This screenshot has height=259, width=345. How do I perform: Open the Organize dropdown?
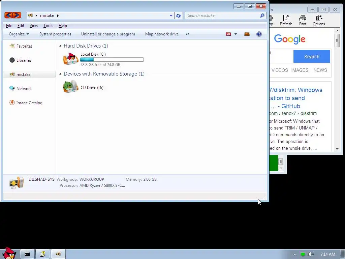tap(19, 34)
